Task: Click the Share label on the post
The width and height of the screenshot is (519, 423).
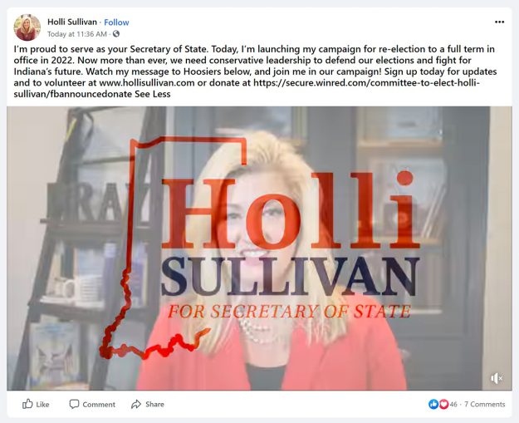Action: pyautogui.click(x=155, y=404)
